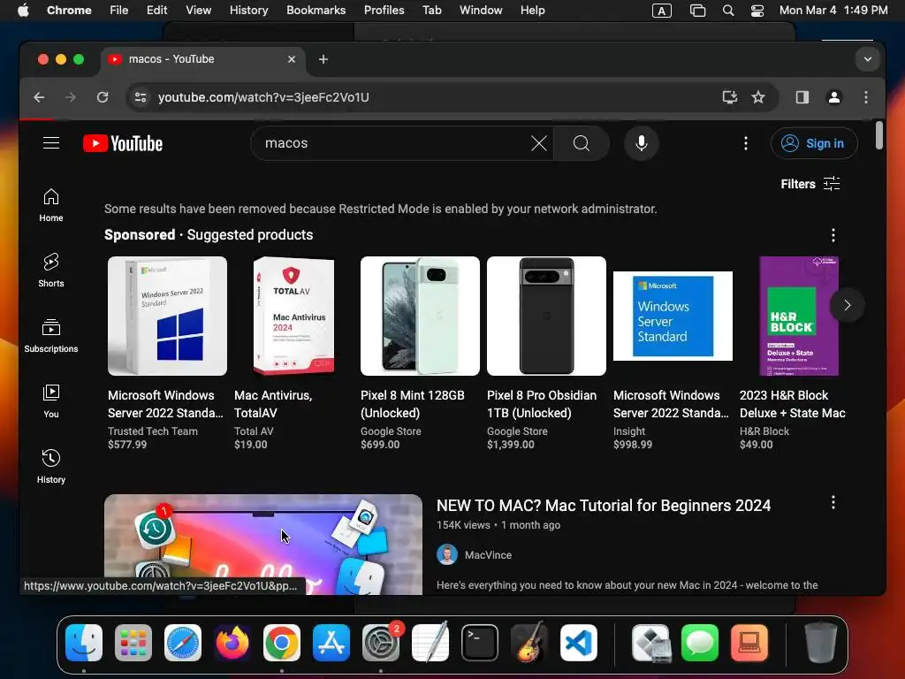Bookmark this page with the star
The height and width of the screenshot is (679, 905).
(758, 97)
